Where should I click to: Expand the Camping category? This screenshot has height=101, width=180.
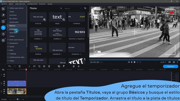8,54
